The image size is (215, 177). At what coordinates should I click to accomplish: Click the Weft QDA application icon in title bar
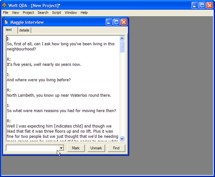4,5
